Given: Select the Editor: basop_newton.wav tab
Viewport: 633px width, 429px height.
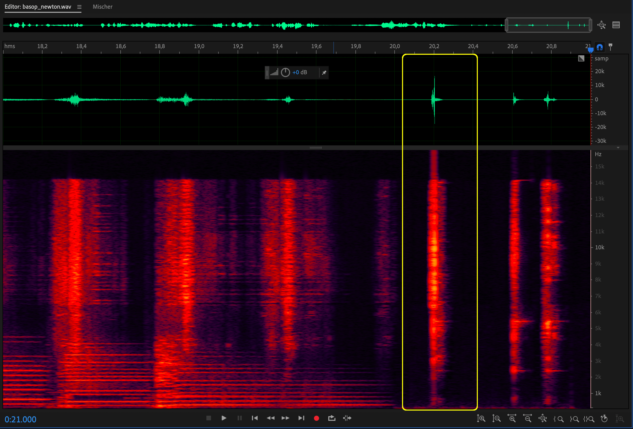Looking at the screenshot, I should pyautogui.click(x=38, y=7).
